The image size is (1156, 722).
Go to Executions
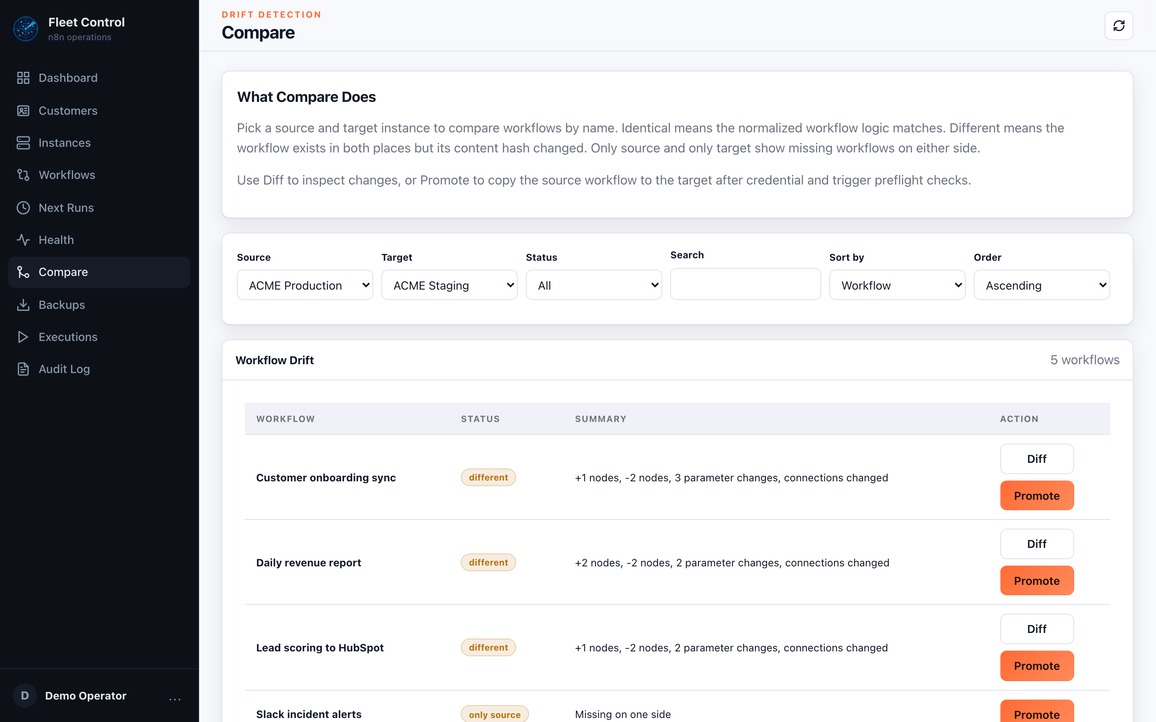coord(99,337)
